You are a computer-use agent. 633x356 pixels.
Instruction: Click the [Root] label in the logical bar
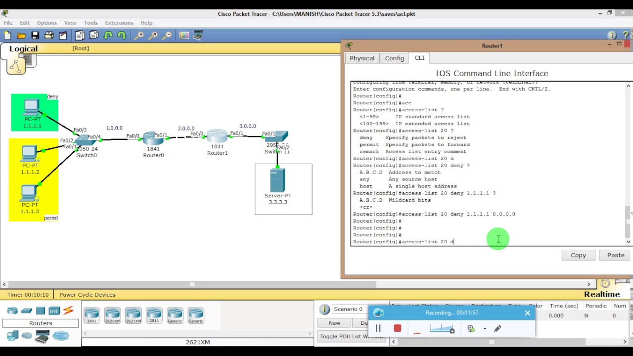click(81, 48)
